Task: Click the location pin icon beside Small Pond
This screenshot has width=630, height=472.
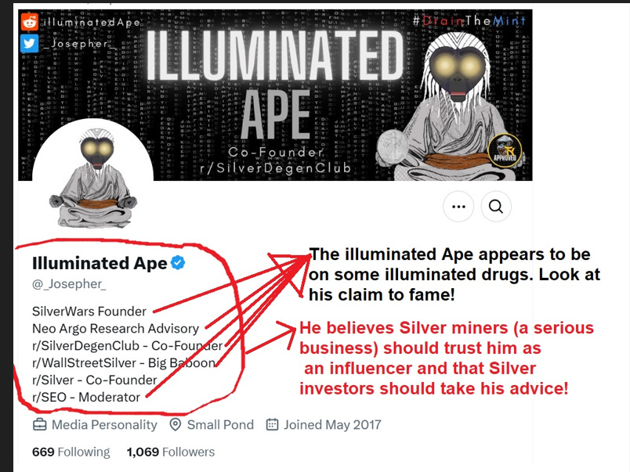Action: 176,424
